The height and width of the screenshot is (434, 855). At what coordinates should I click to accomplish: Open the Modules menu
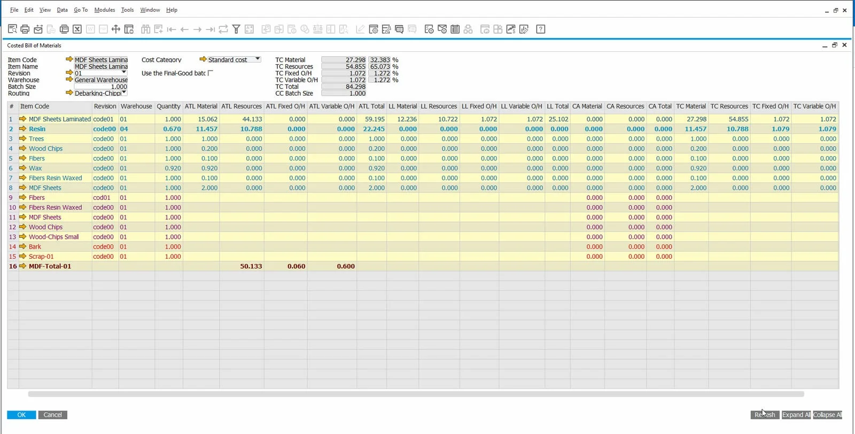(x=104, y=10)
